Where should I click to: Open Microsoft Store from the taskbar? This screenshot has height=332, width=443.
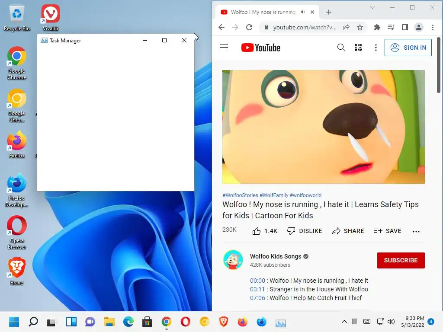(147, 322)
